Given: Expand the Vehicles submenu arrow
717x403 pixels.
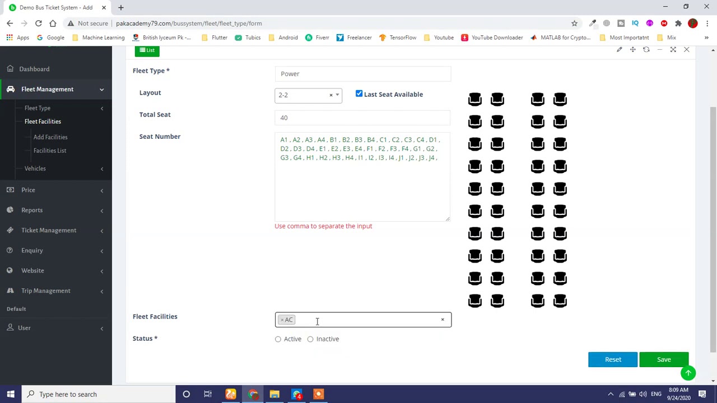Looking at the screenshot, I should pyautogui.click(x=101, y=168).
